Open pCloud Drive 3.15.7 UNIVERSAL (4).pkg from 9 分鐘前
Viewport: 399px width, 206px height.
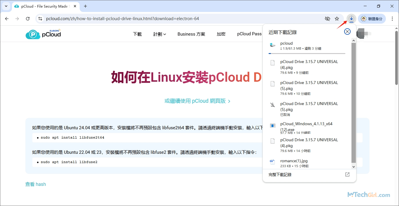point(307,67)
